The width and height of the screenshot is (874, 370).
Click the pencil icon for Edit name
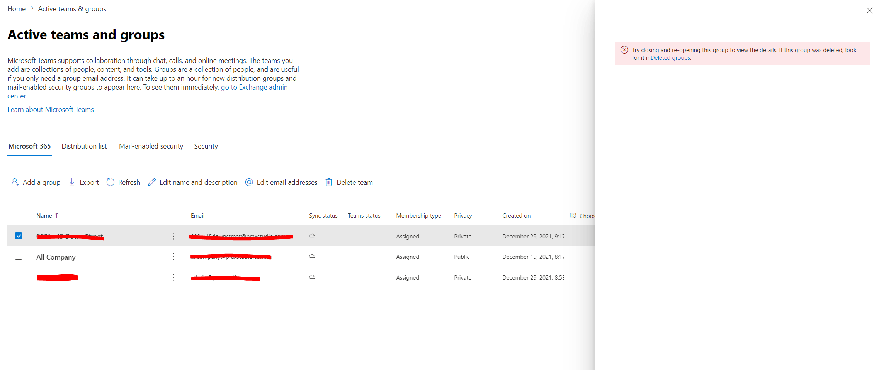[152, 182]
